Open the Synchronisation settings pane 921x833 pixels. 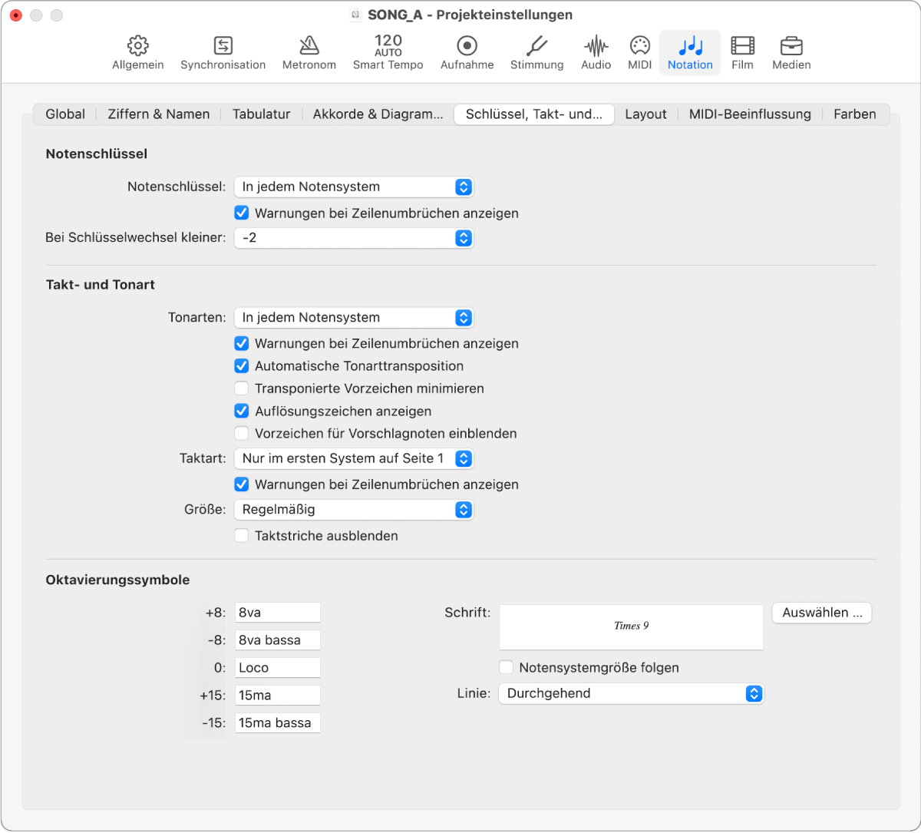[x=223, y=53]
